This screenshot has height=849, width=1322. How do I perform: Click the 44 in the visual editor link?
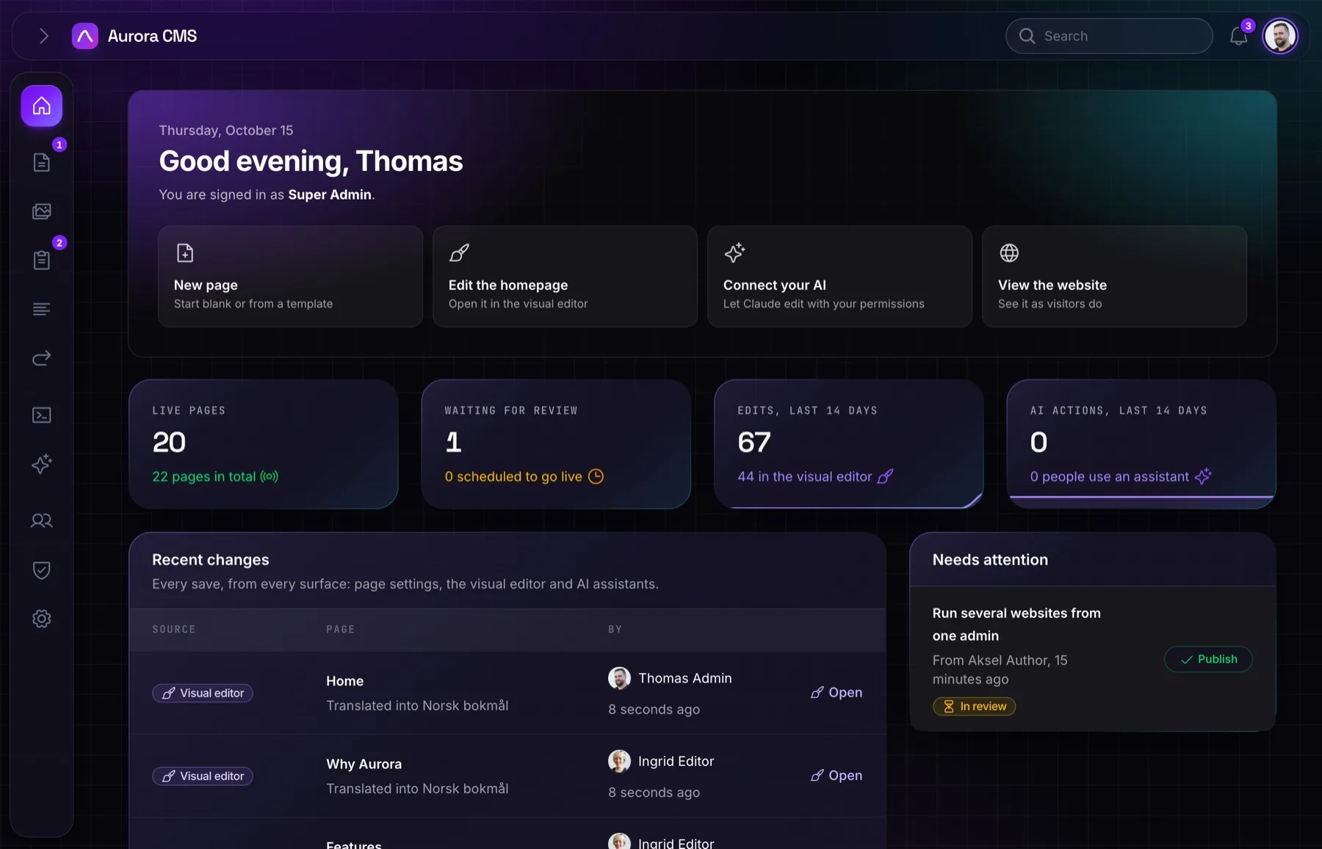pyautogui.click(x=815, y=476)
